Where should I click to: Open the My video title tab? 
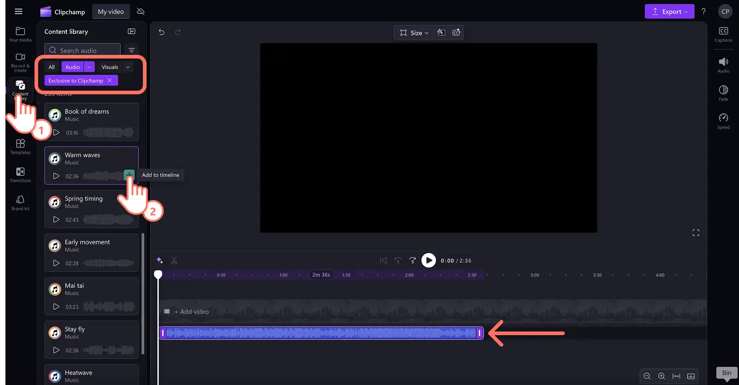point(111,12)
